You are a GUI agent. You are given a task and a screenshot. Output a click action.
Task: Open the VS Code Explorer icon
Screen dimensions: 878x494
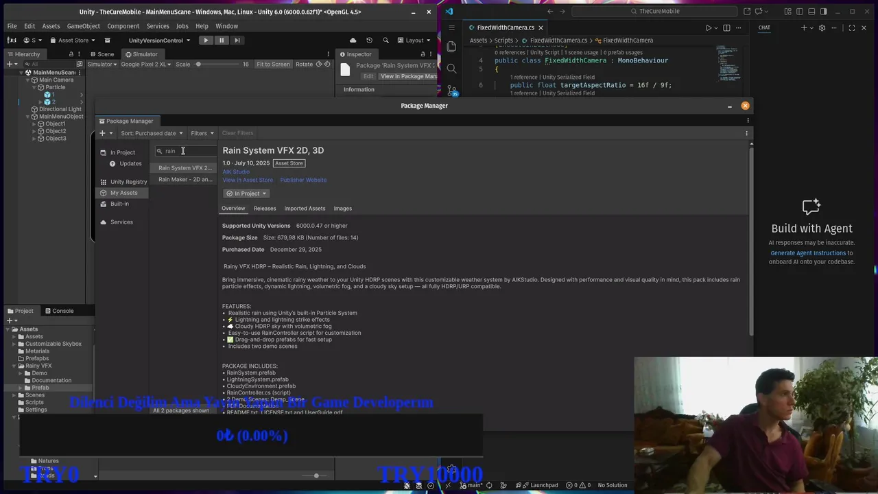click(x=451, y=46)
